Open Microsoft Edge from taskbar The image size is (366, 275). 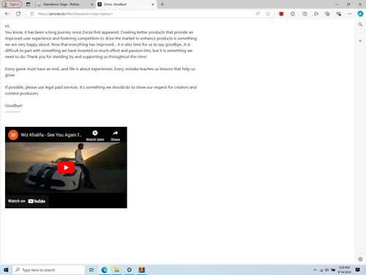pyautogui.click(x=105, y=270)
